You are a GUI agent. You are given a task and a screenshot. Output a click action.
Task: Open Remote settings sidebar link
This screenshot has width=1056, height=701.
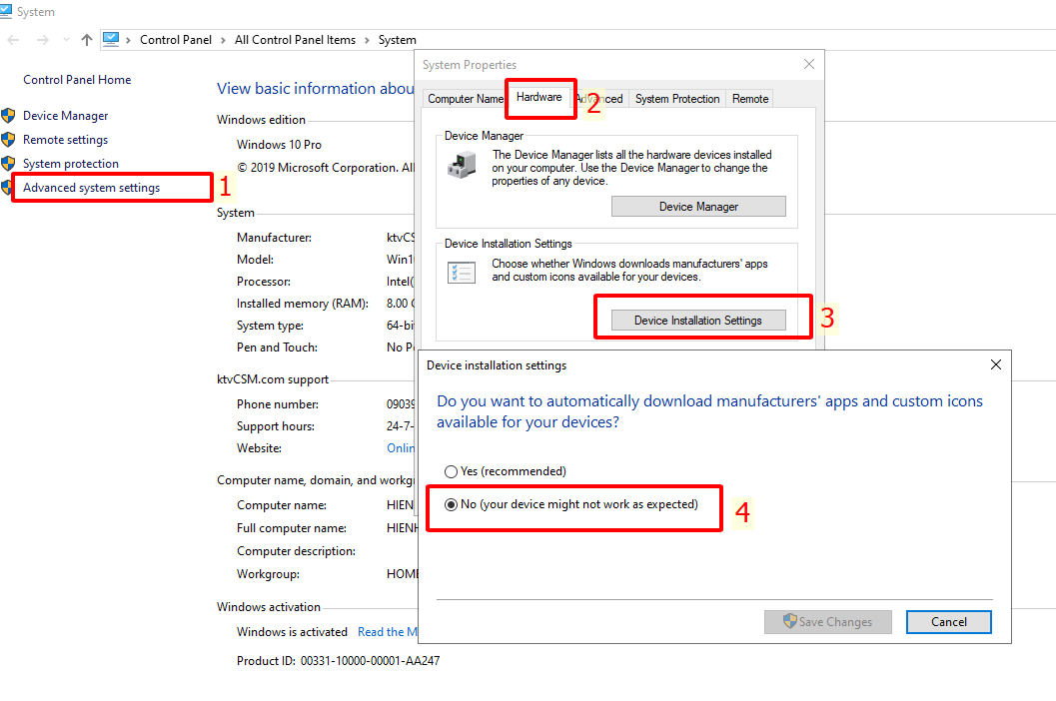(x=65, y=140)
